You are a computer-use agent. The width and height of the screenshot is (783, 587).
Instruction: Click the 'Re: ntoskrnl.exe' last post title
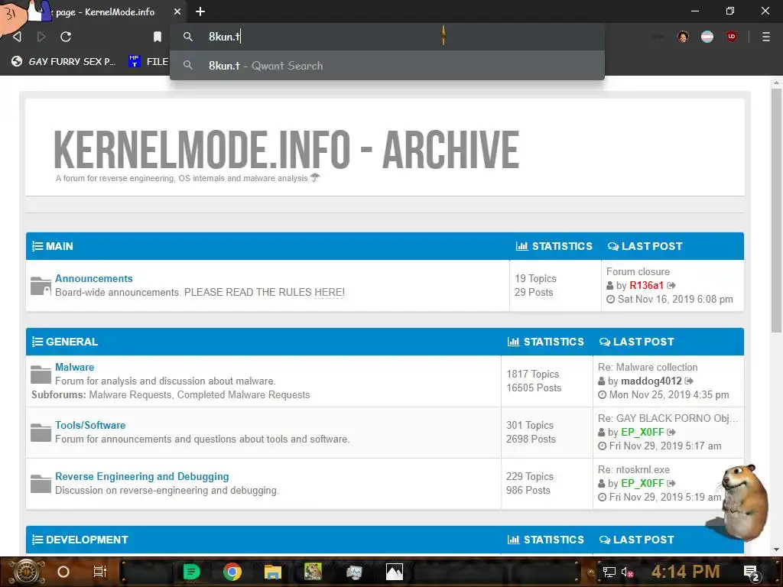click(634, 470)
